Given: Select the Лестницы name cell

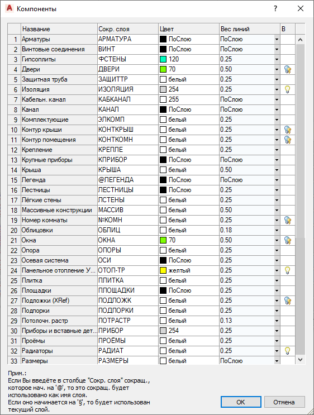Looking at the screenshot, I should (x=59, y=190).
